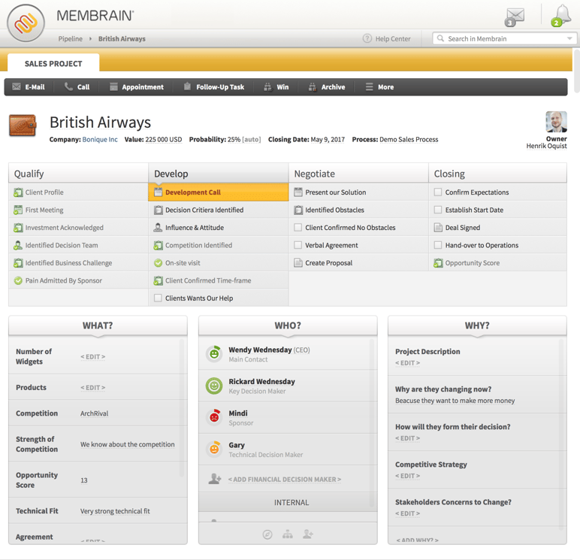
Task: Click Mindi's red sad face icon
Action: [x=214, y=417]
